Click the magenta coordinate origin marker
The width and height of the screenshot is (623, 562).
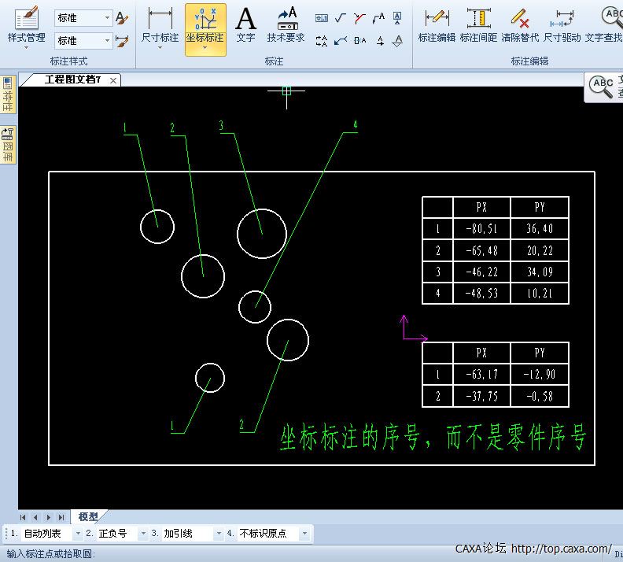coord(413,329)
